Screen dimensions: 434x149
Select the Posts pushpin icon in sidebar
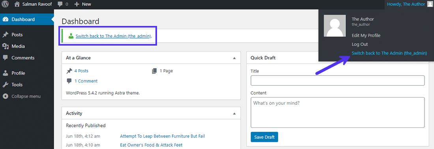click(5, 35)
